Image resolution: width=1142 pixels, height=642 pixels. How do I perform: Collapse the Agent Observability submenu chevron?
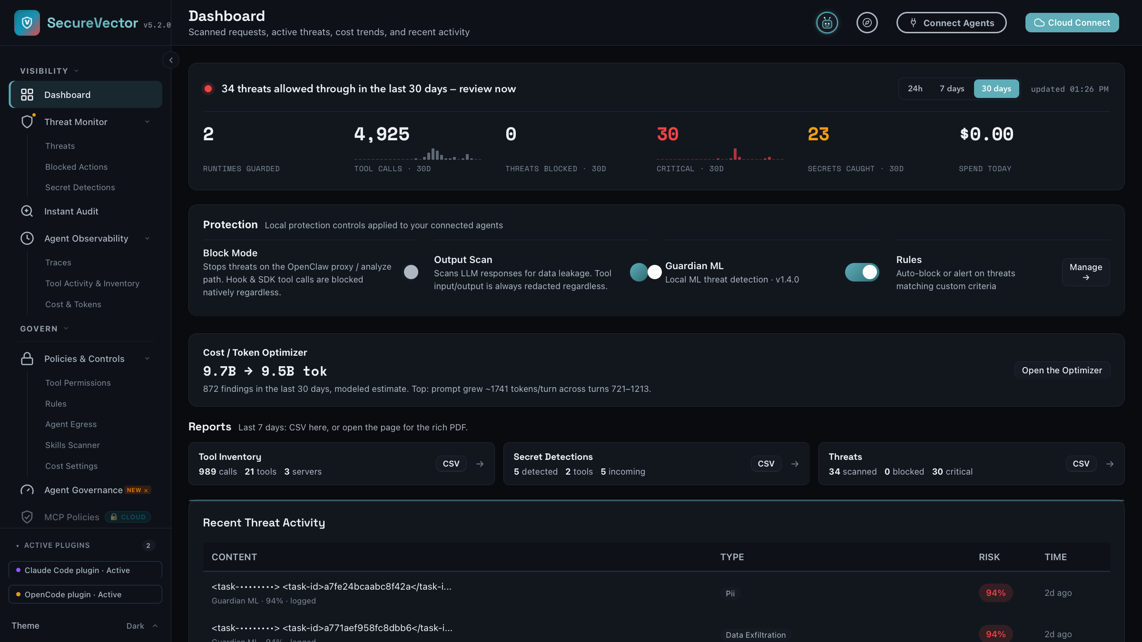click(x=148, y=238)
